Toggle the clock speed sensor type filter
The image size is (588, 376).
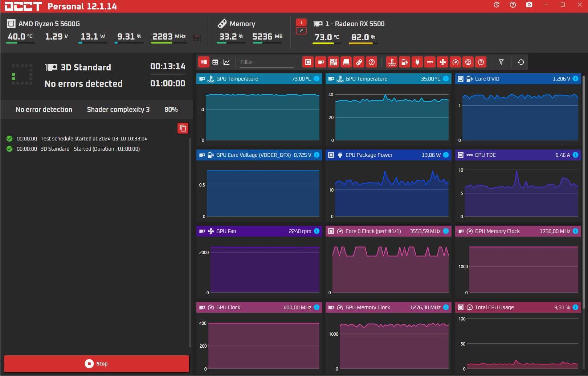pyautogui.click(x=456, y=62)
